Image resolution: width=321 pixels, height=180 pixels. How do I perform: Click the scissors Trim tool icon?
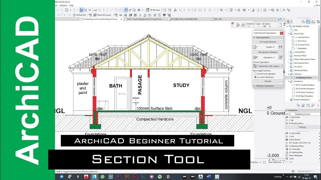click(x=95, y=10)
